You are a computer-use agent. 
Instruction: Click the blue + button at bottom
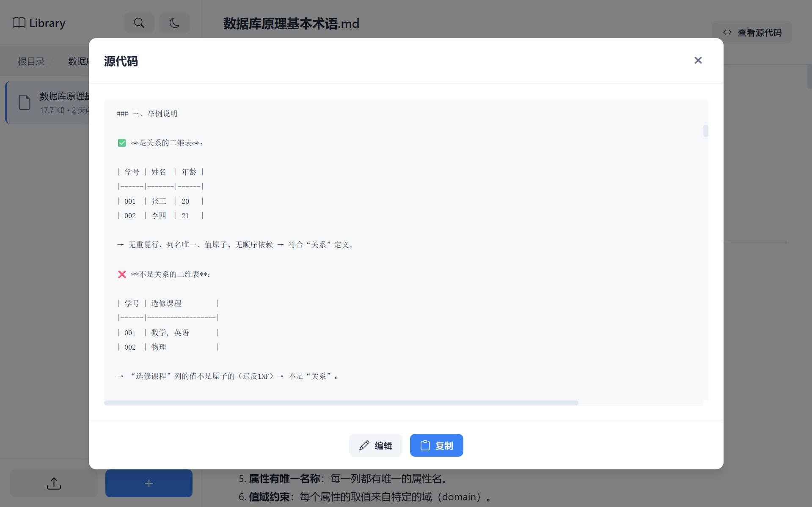click(x=149, y=483)
